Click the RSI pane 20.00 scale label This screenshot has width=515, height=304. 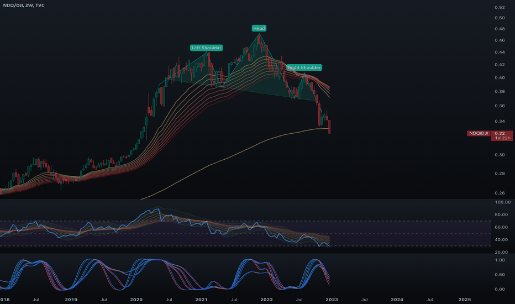tap(501, 253)
